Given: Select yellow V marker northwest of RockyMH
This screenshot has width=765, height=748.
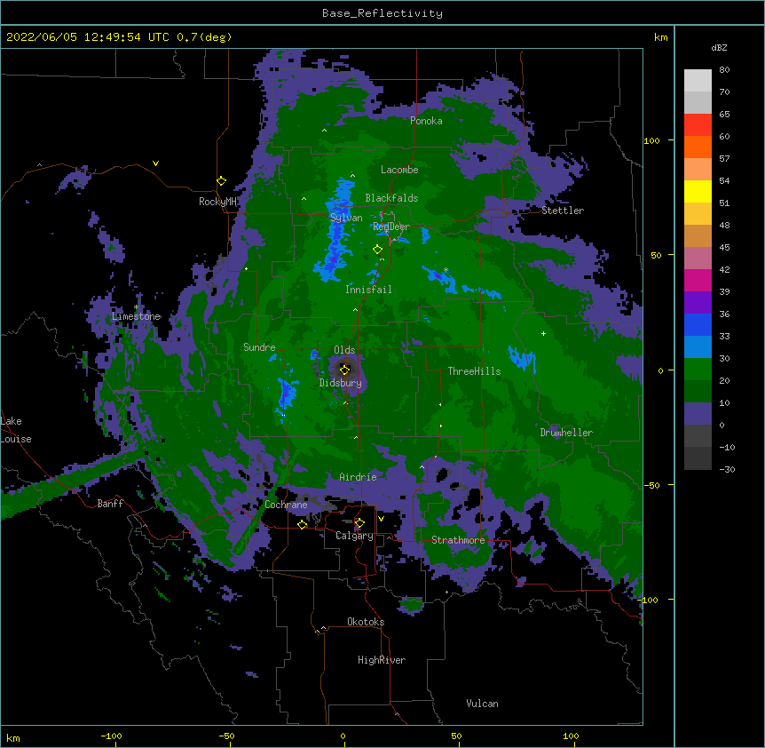Looking at the screenshot, I should coord(155,163).
